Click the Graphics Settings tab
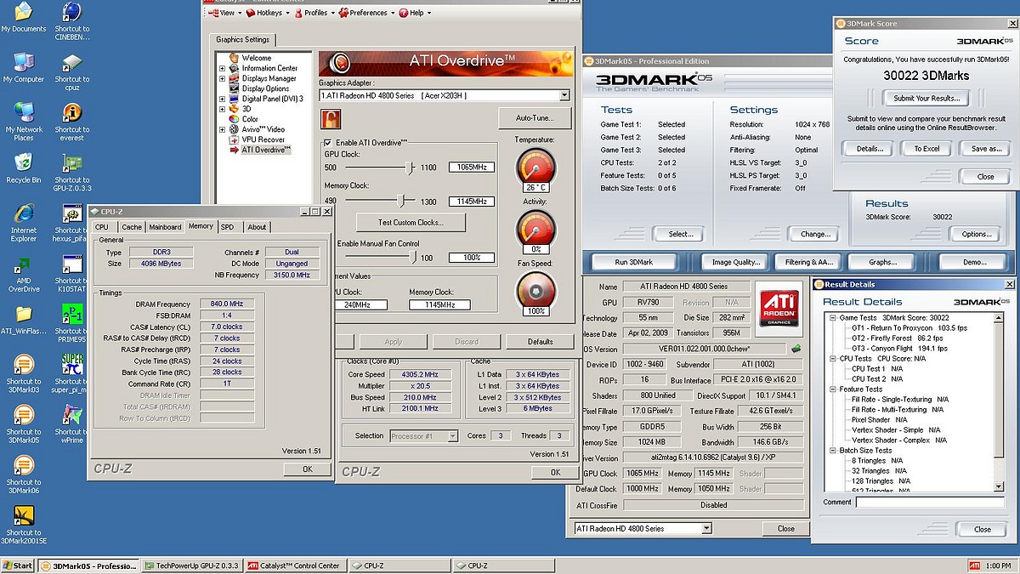This screenshot has width=1020, height=574. point(242,39)
